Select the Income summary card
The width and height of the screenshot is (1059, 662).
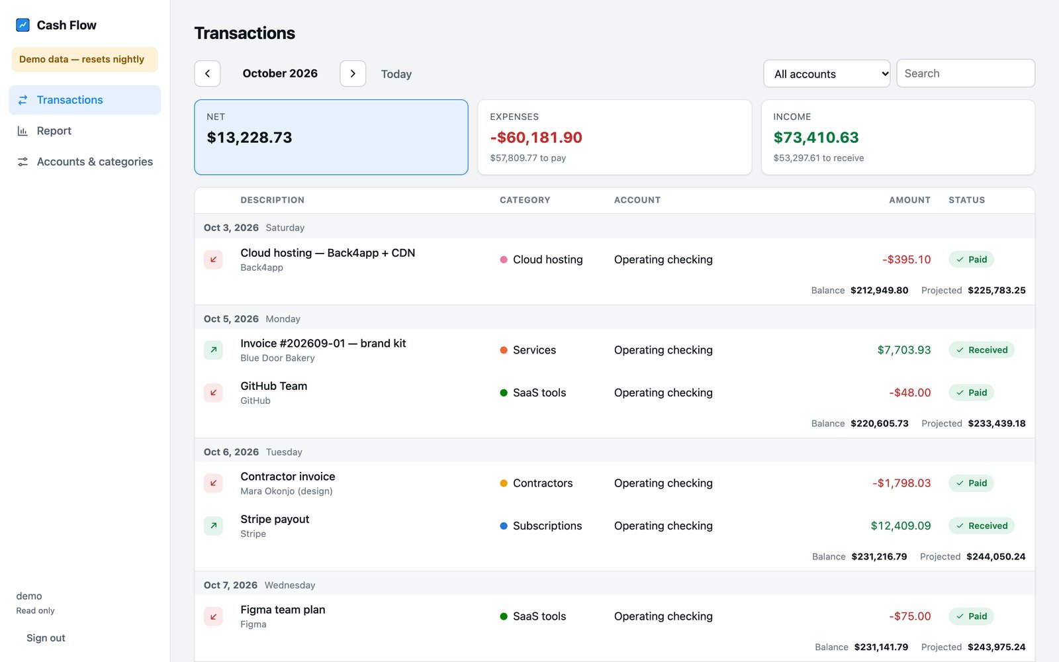898,137
